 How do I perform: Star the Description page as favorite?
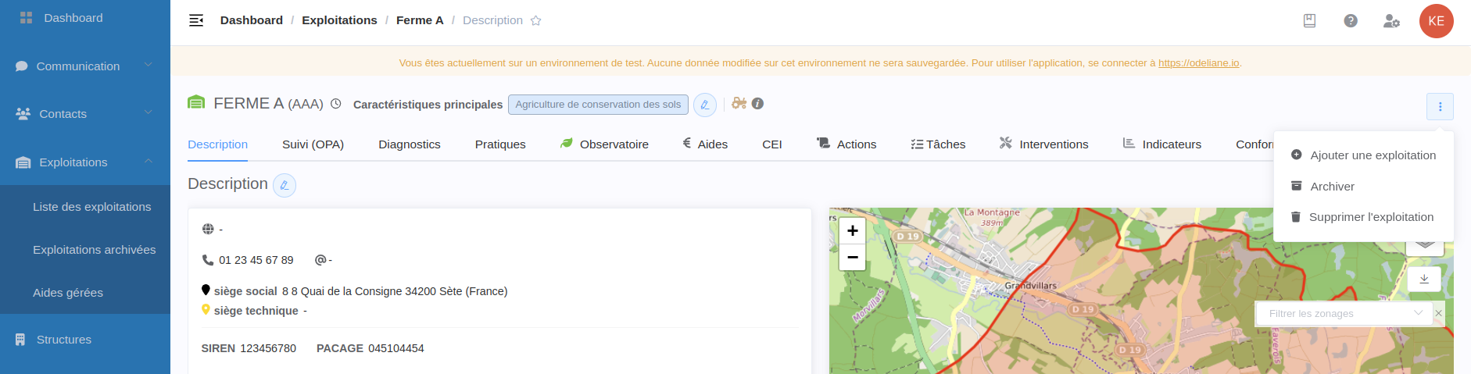[x=536, y=21]
